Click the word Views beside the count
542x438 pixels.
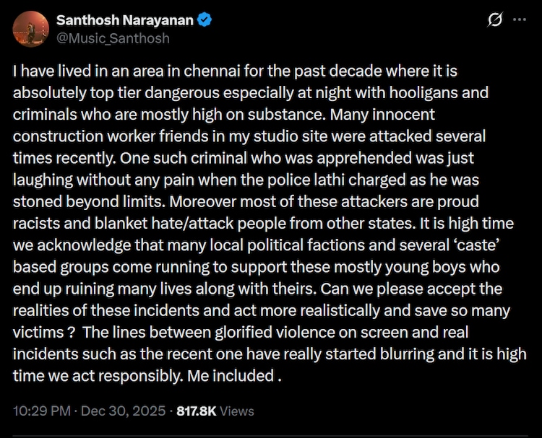pos(237,411)
